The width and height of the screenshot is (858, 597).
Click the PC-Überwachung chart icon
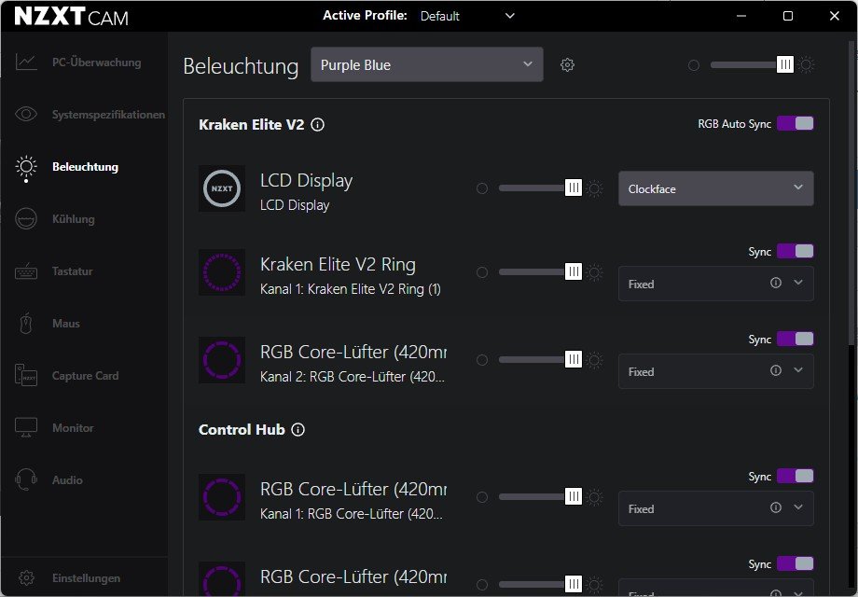point(26,62)
